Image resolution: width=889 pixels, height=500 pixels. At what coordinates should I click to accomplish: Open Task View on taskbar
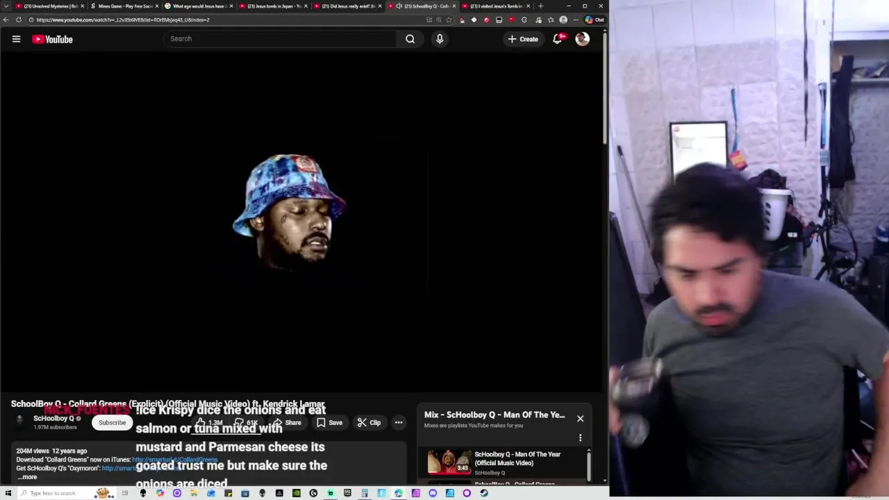point(125,493)
